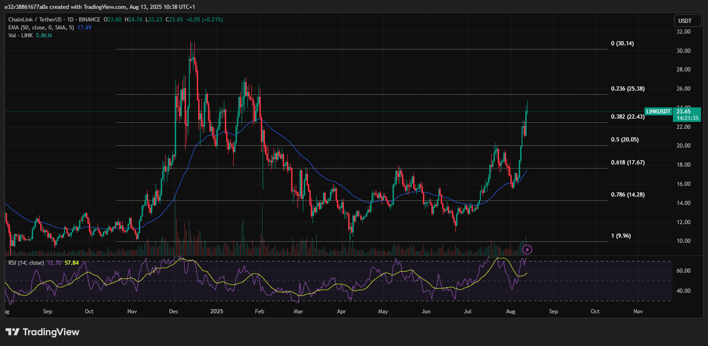Click the 18.00 price axis level
Image resolution: width=708 pixels, height=346 pixels.
point(684,165)
